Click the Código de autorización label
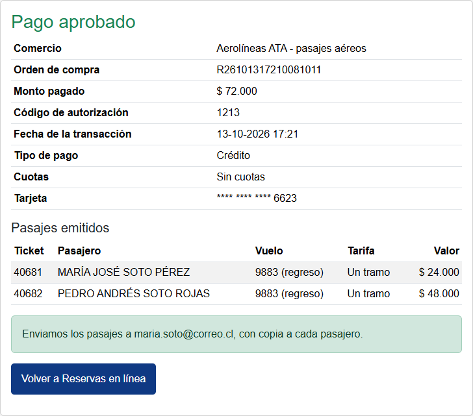Viewport: 473px width, 416px height. point(71,112)
